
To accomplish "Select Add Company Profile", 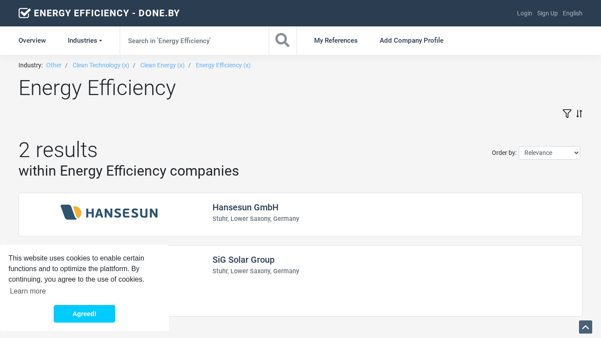I will [411, 40].
